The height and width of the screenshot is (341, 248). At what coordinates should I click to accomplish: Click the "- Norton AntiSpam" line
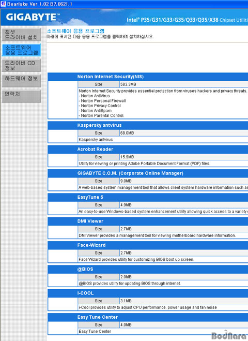[95, 111]
